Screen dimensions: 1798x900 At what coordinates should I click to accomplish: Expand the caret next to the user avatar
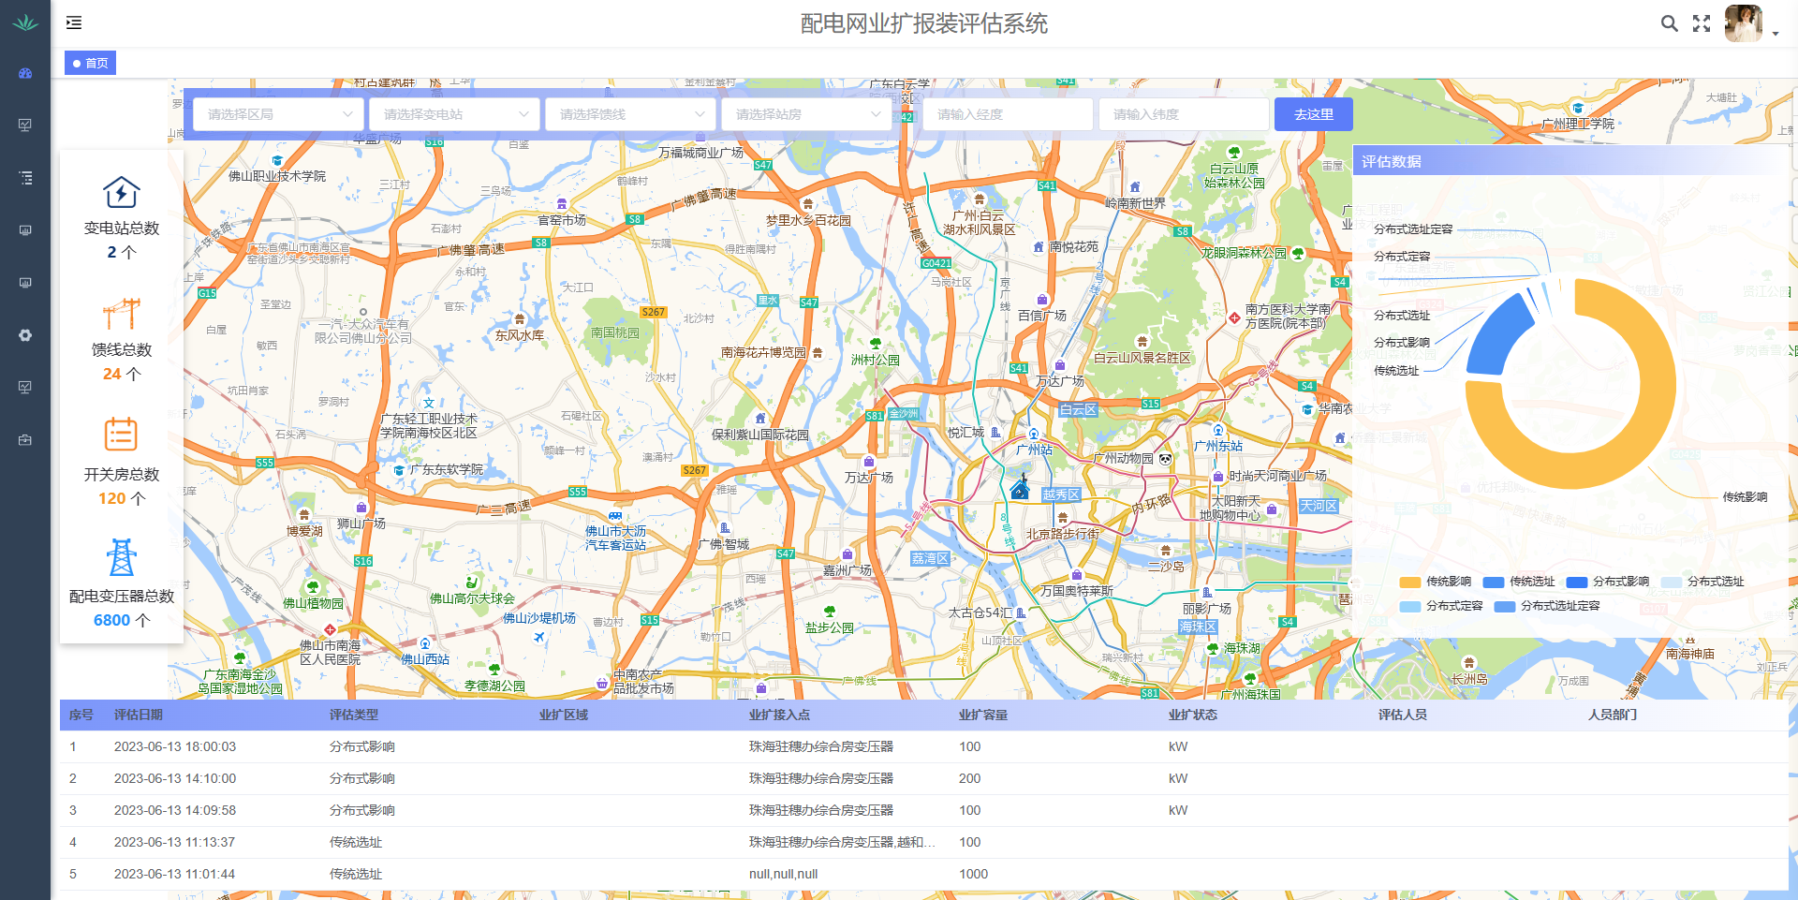click(1776, 34)
